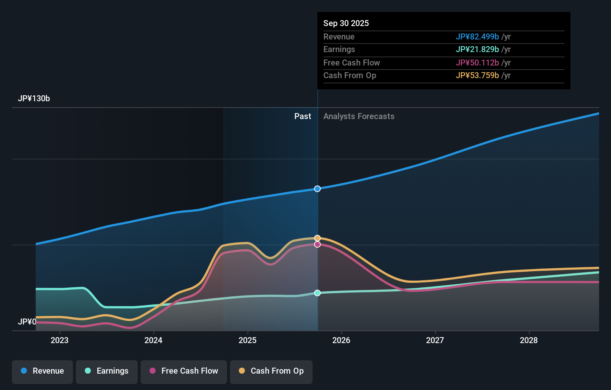Select the orange Cash From Op chart marker
The width and height of the screenshot is (611, 390).
click(317, 237)
